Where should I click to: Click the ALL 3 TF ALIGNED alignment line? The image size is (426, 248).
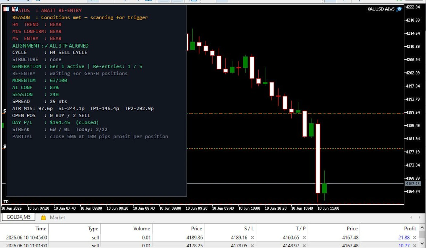click(x=50, y=46)
